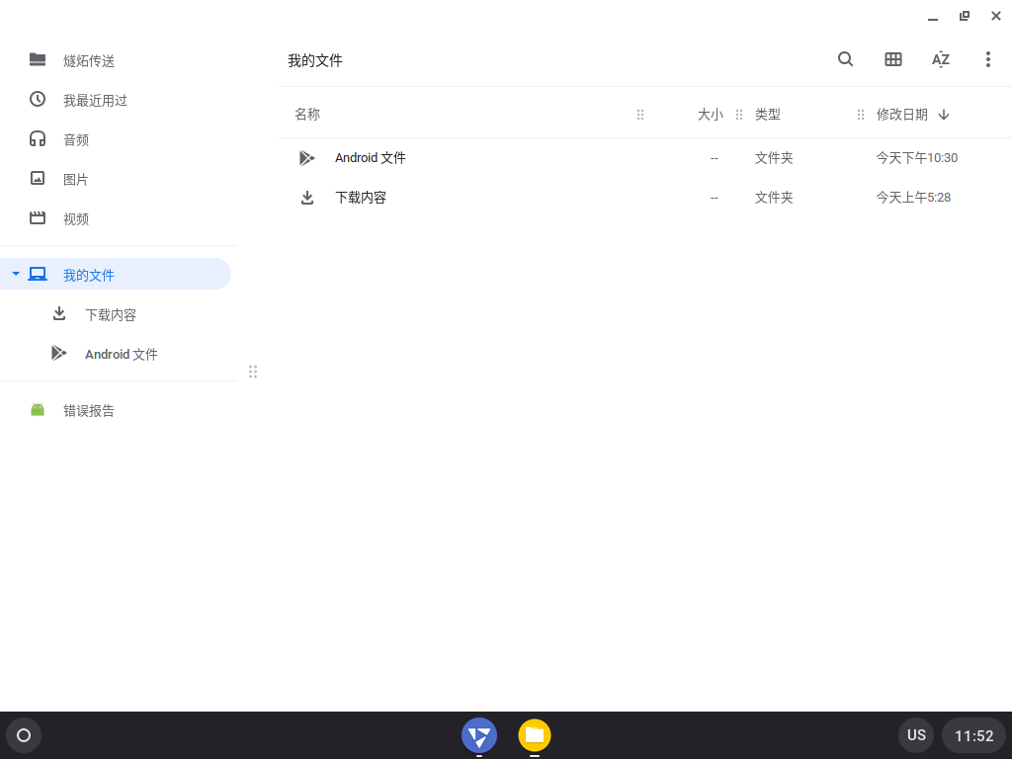Collapse the 我的文件 tree arrow
The width and height of the screenshot is (1012, 759).
pos(16,274)
